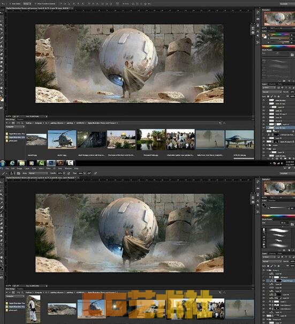Viewport: 295px width, 324px height.
Task: Click lock transparent pixels icon, upper Layers panel
Action: click(268, 96)
